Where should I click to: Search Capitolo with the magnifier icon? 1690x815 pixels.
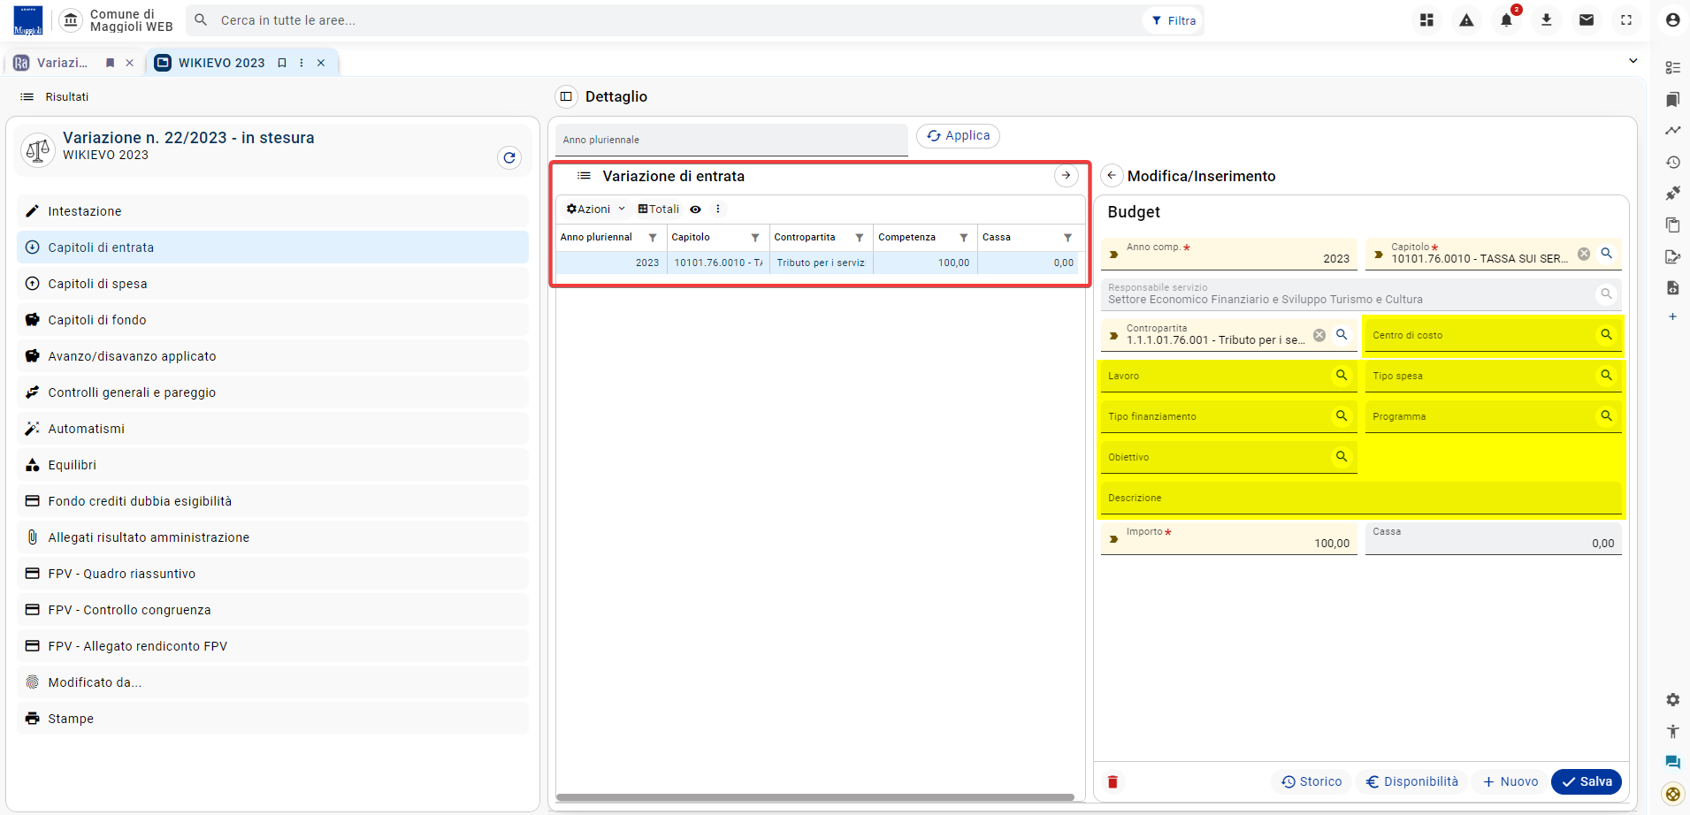click(1606, 254)
